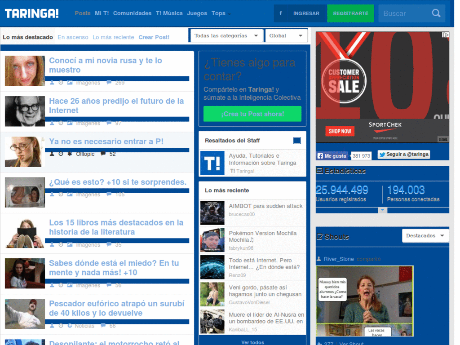Click the Crear Post! link
Image resolution: width=460 pixels, height=345 pixels.
[154, 37]
